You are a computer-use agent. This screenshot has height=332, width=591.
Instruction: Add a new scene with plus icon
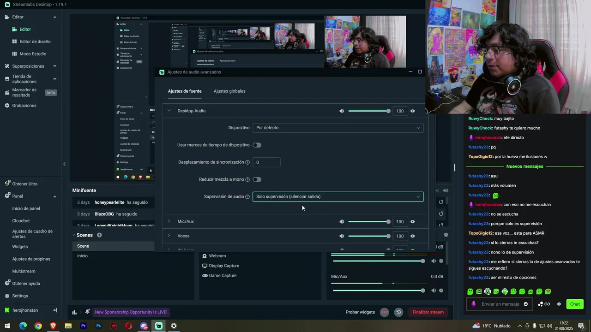[x=99, y=235]
